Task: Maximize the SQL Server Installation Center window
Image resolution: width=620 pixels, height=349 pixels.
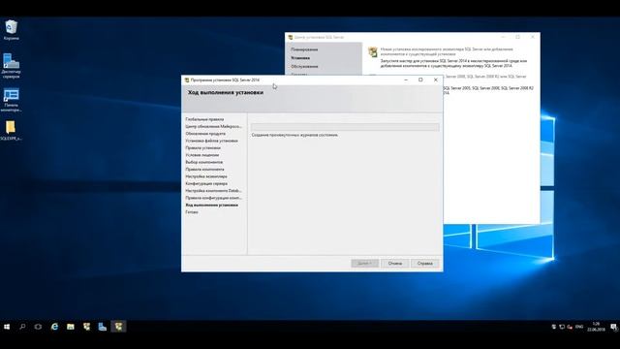Action: click(517, 37)
